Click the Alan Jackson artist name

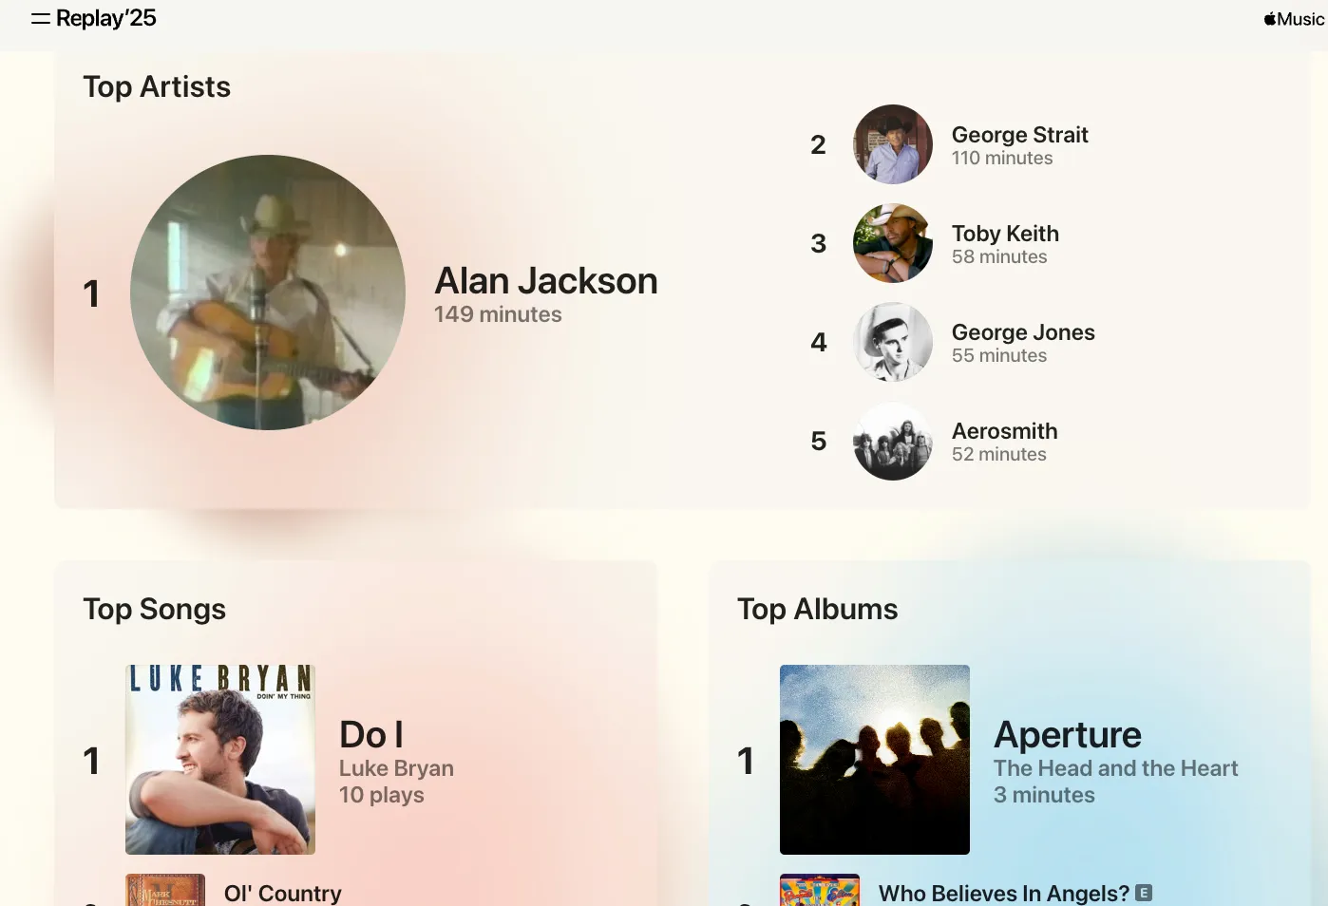coord(545,280)
